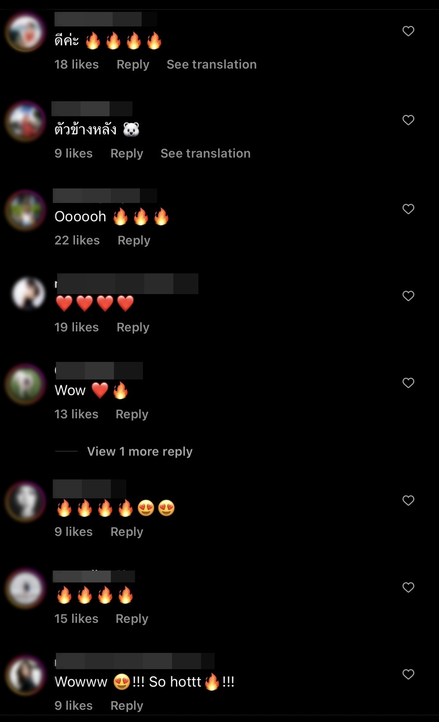Tap heart beside the four red hearts comment
Viewport: 439px width, 722px height.
point(408,296)
